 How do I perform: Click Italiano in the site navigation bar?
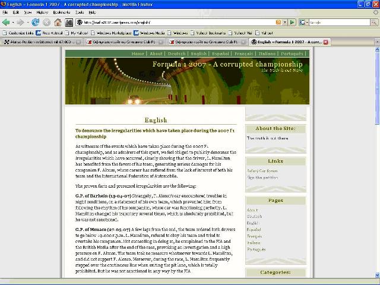pos(267,54)
